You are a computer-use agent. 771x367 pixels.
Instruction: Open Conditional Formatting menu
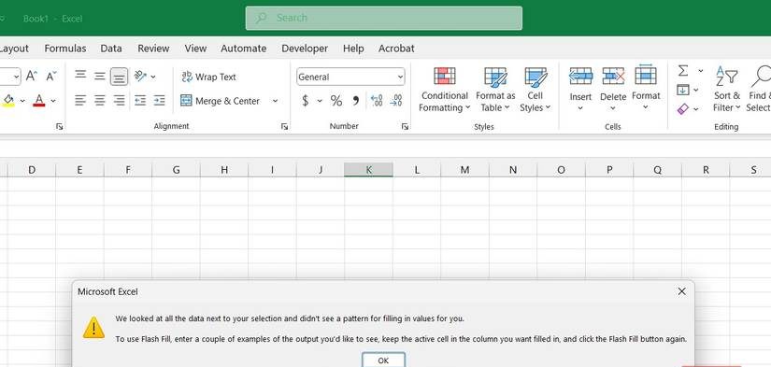coord(445,90)
